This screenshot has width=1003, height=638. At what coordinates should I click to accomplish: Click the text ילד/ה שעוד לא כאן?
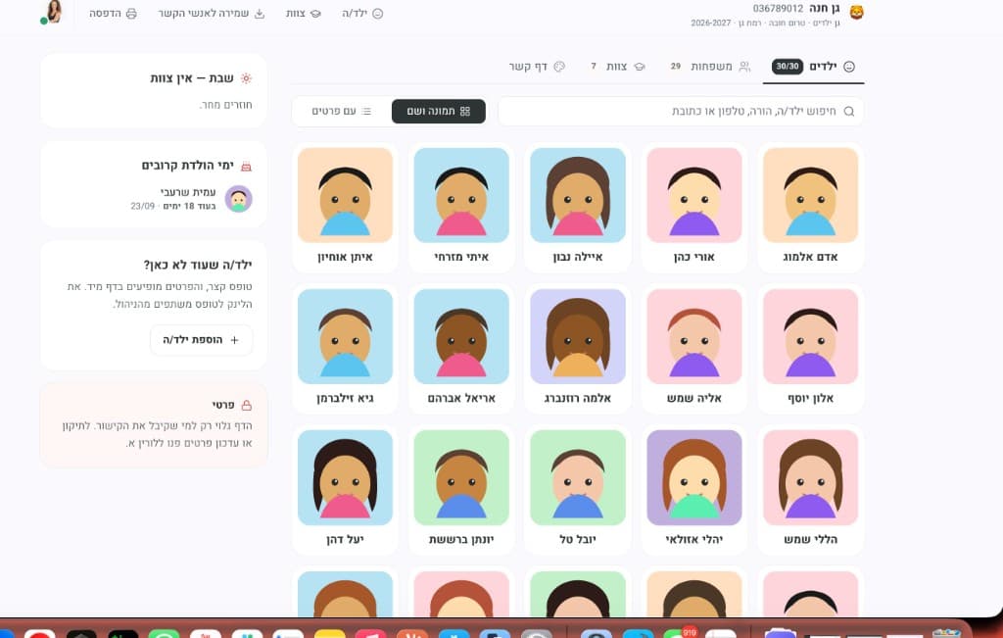click(198, 265)
